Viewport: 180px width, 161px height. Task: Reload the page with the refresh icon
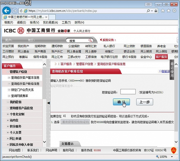coord(21,11)
